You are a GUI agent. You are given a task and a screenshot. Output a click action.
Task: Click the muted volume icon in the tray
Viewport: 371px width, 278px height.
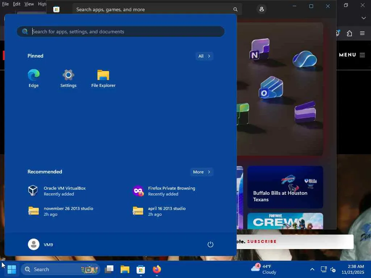point(333,269)
